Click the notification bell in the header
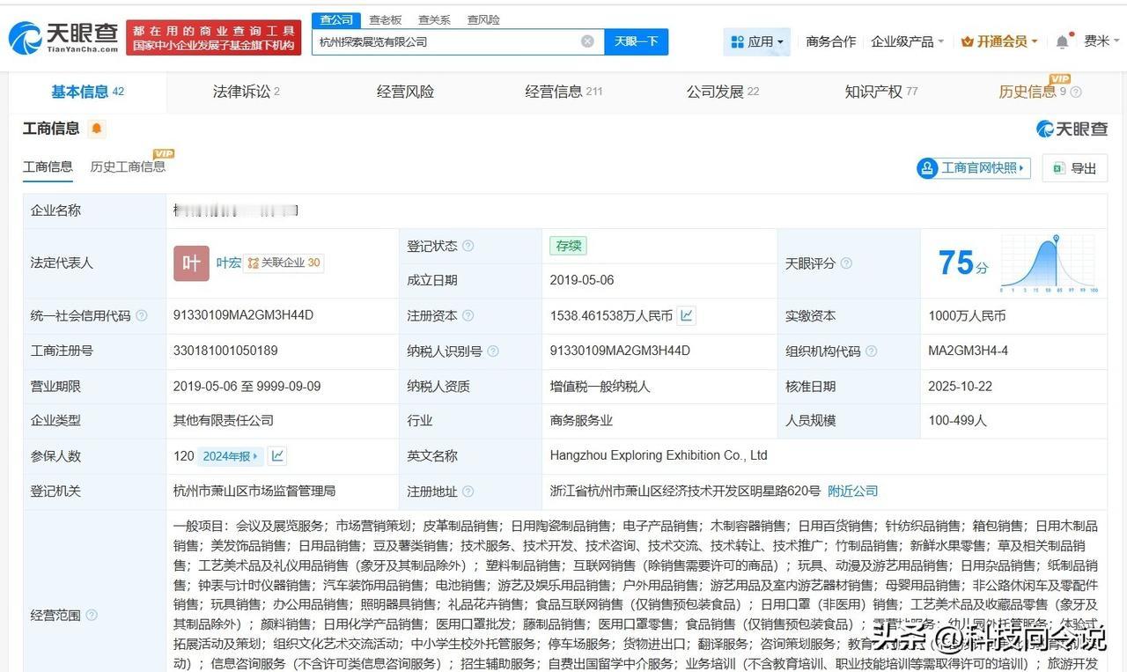1127x672 pixels. [1063, 41]
